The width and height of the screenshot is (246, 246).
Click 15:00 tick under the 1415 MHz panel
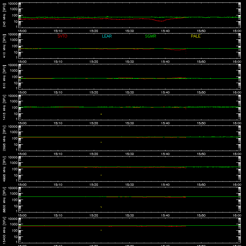tap(22, 123)
